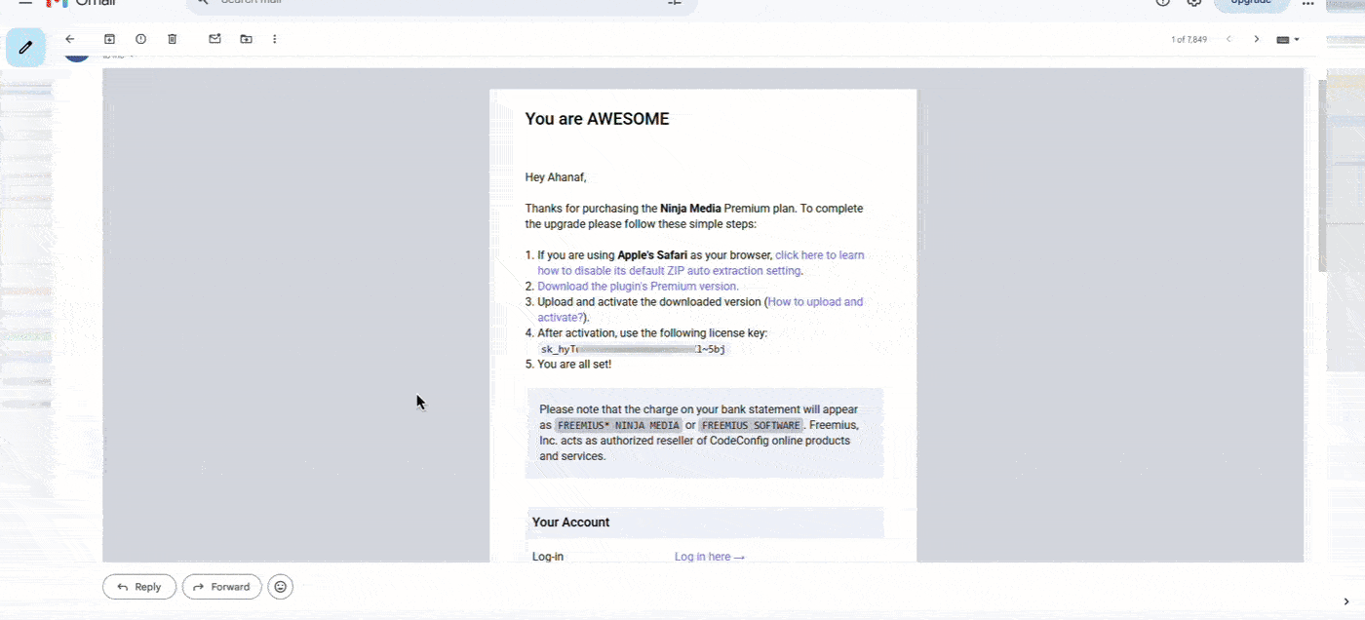1365x620 pixels.
Task: Open the input tools keyboard dropdown
Action: [x=1288, y=40]
